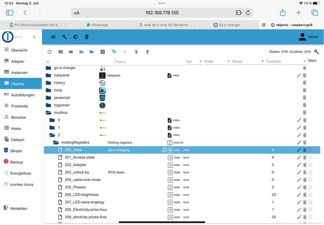Edit the 200_Allow object with pencil
Viewport: 324px width, 225px height.
(299, 150)
